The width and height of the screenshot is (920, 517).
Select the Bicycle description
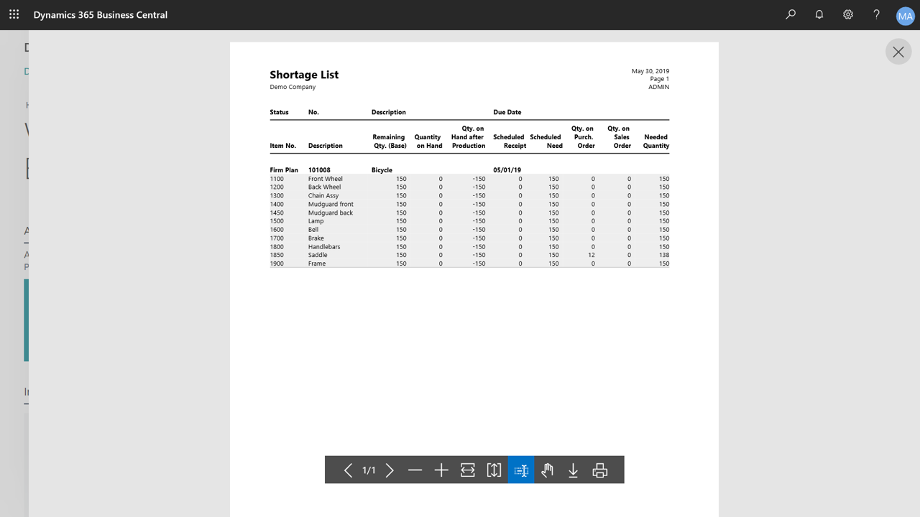click(382, 170)
